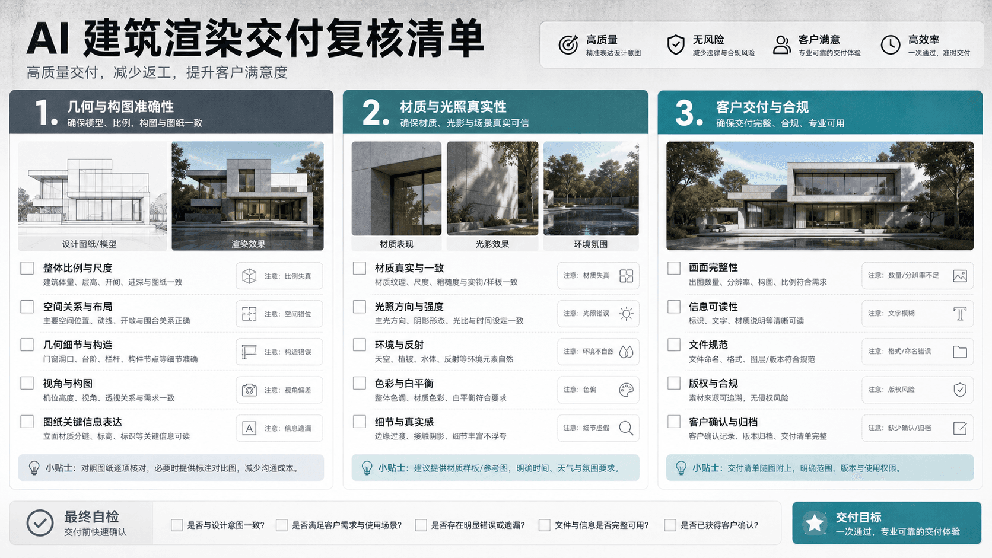This screenshot has height=558, width=992.
Task: Tick the 版权与合规 checkbox
Action: tap(674, 383)
